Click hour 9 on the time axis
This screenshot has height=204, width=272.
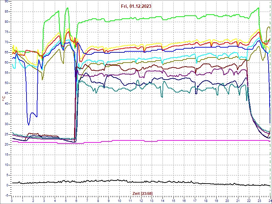pos(109,201)
